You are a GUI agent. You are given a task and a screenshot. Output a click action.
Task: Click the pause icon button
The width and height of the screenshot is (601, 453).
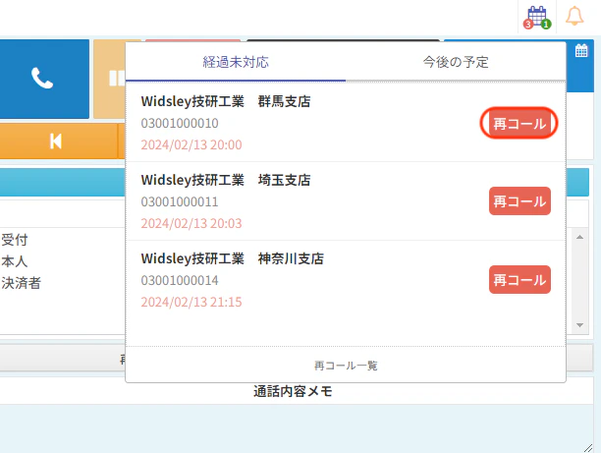(x=110, y=79)
